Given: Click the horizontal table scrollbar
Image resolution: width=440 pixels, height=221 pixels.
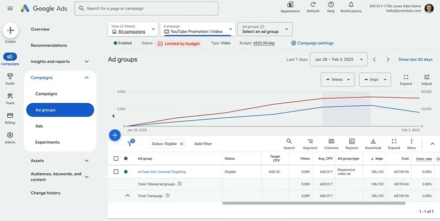Looking at the screenshot, I should [314, 203].
